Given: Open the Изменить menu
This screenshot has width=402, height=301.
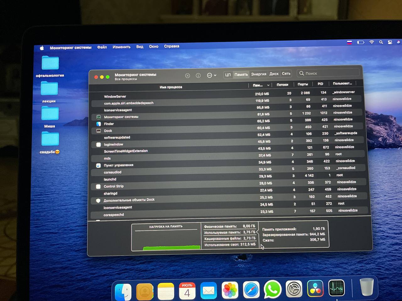Looking at the screenshot, I should (x=122, y=47).
